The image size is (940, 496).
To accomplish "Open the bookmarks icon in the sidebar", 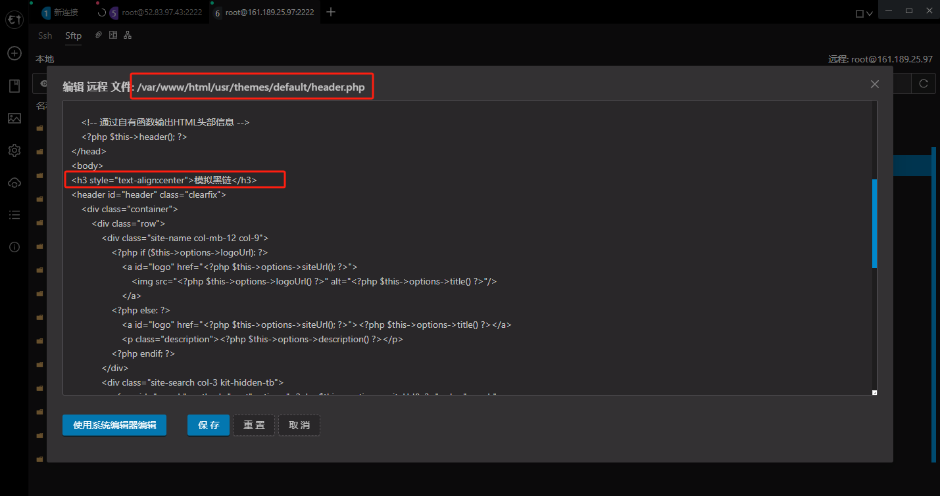I will coord(14,86).
